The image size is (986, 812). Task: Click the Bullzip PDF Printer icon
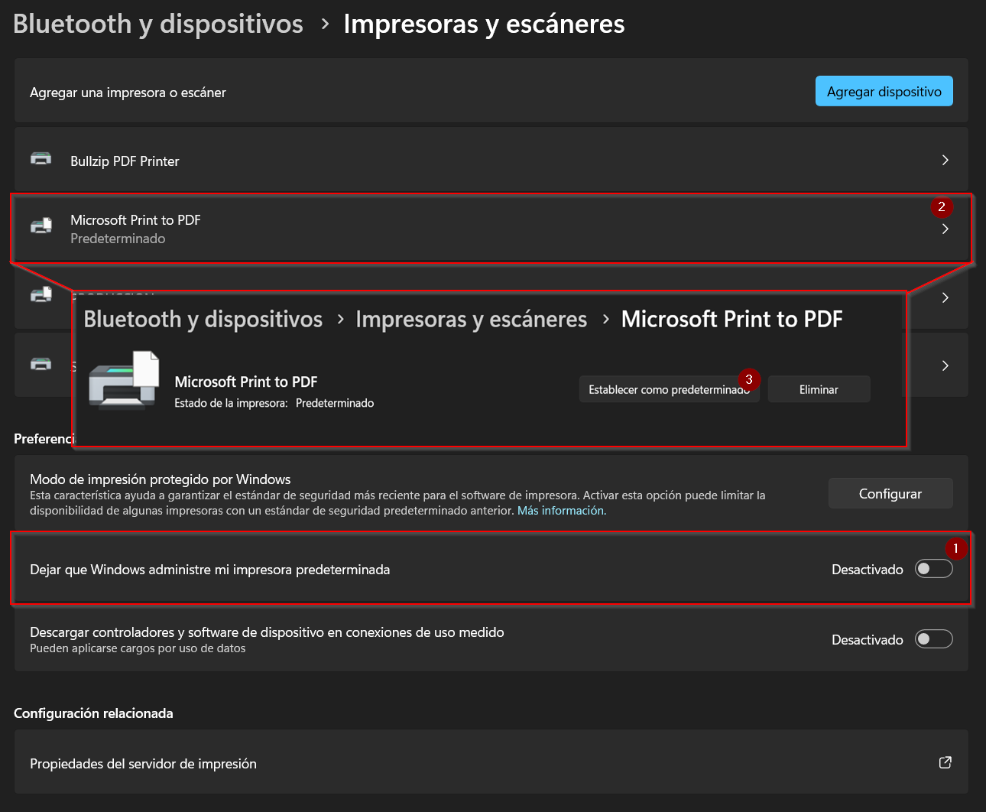pos(41,159)
